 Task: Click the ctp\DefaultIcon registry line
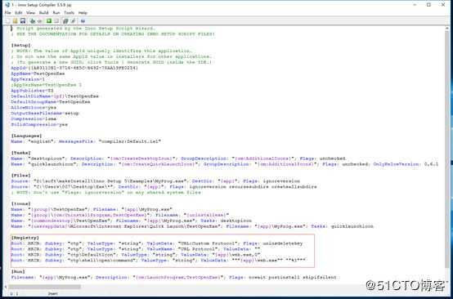tap(136, 255)
